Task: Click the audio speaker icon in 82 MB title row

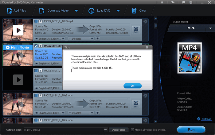Action: (37, 88)
